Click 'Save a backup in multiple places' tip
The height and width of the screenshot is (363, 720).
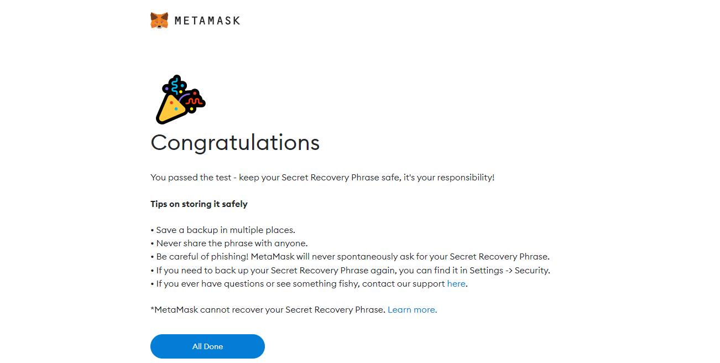tap(226, 230)
